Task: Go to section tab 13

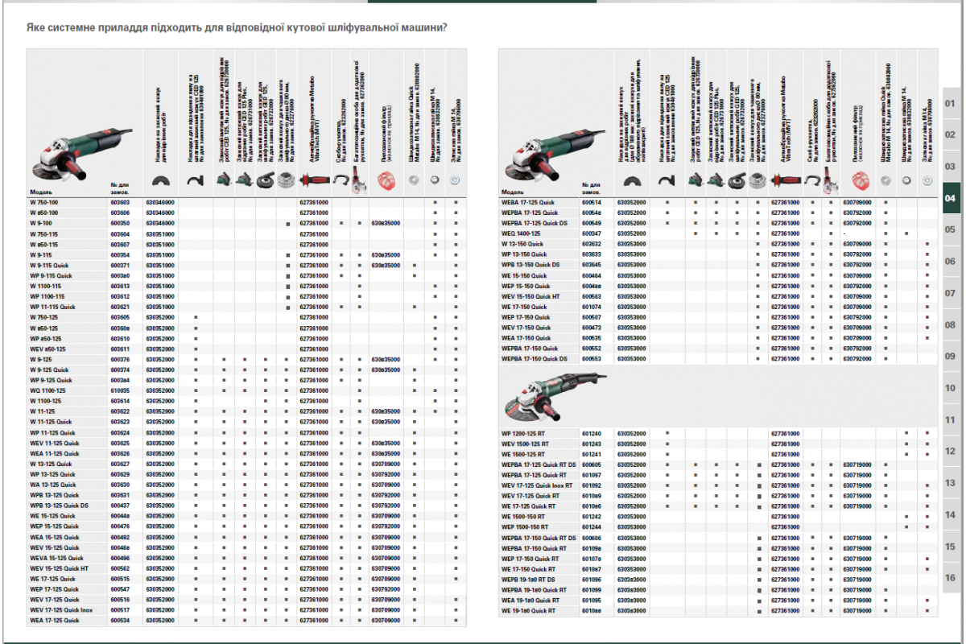Action: coord(950,483)
